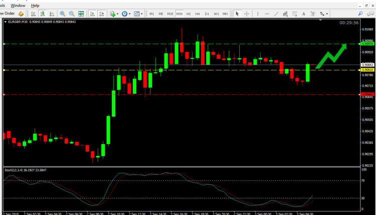
Task: Click the Indicators list icon
Action: tap(112, 14)
